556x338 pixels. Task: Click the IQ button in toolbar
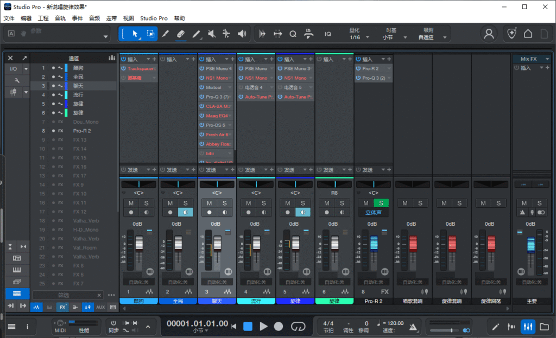pyautogui.click(x=327, y=34)
